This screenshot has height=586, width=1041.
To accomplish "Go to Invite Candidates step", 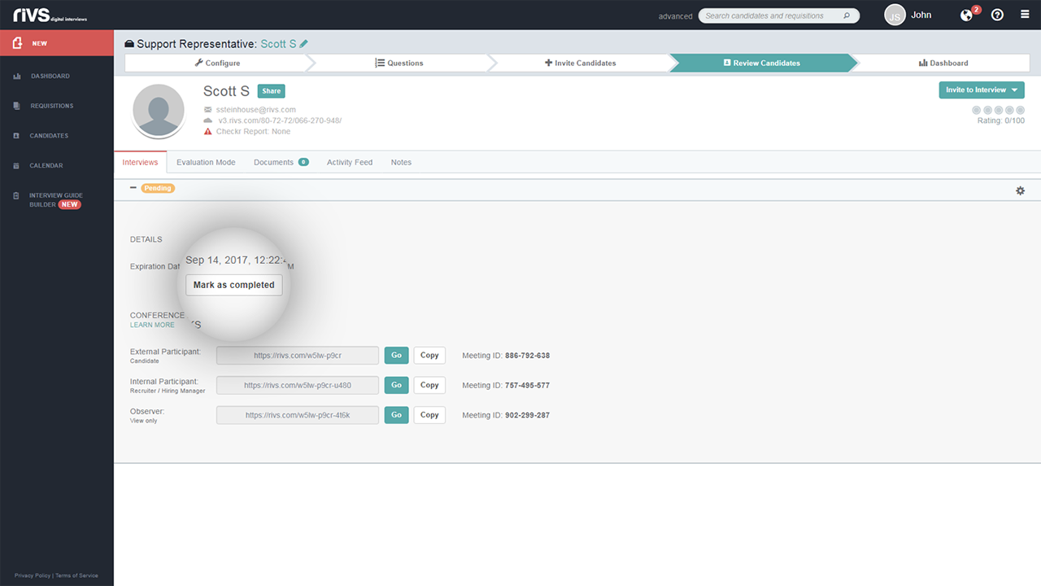I will click(581, 63).
